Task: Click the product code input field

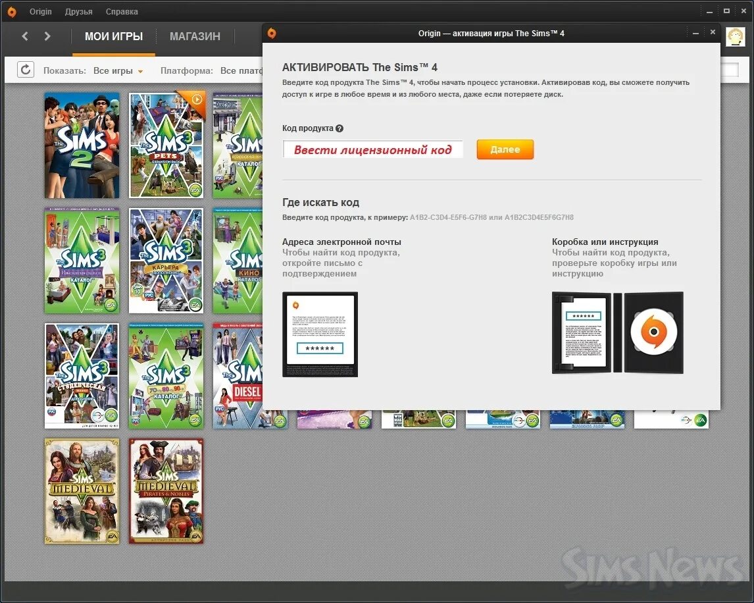Action: pos(372,149)
